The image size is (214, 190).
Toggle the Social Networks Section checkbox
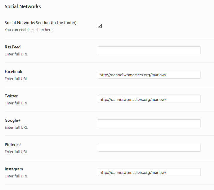click(x=100, y=26)
